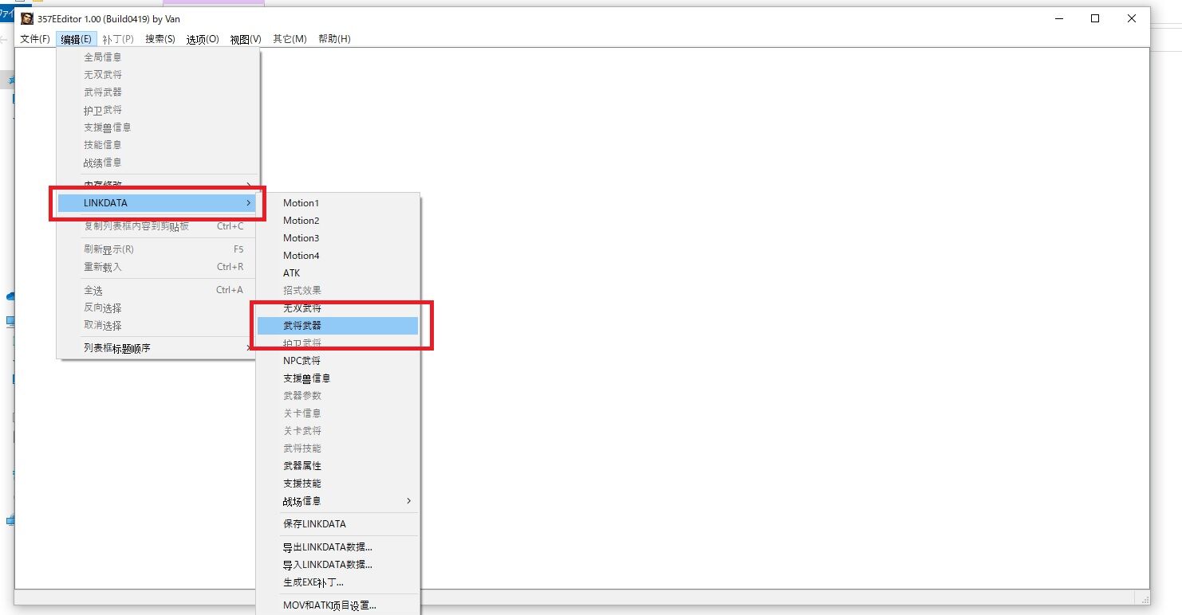Screen dimensions: 1182x615
Task: Select NPC武将 from the submenu
Action: pyautogui.click(x=339, y=361)
